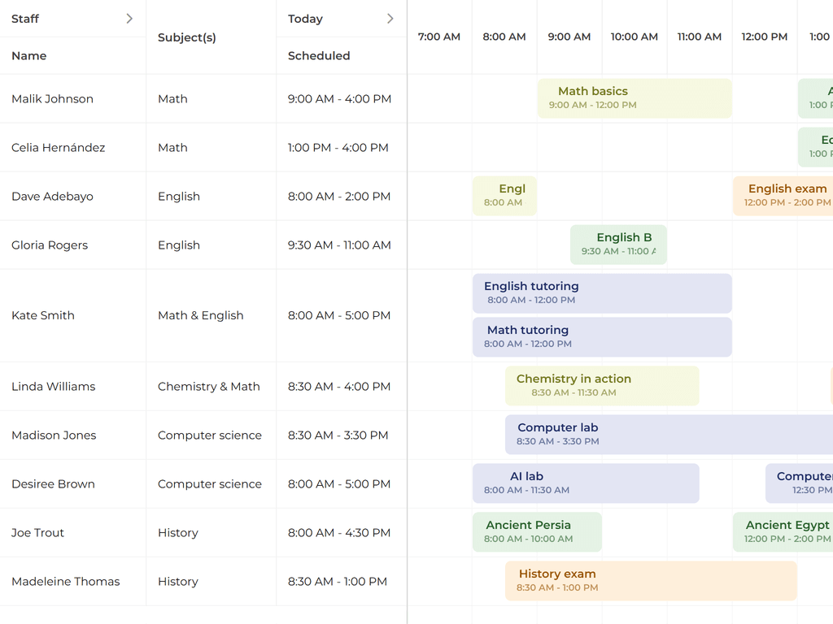
Task: Open the History exam event
Action: [651, 581]
